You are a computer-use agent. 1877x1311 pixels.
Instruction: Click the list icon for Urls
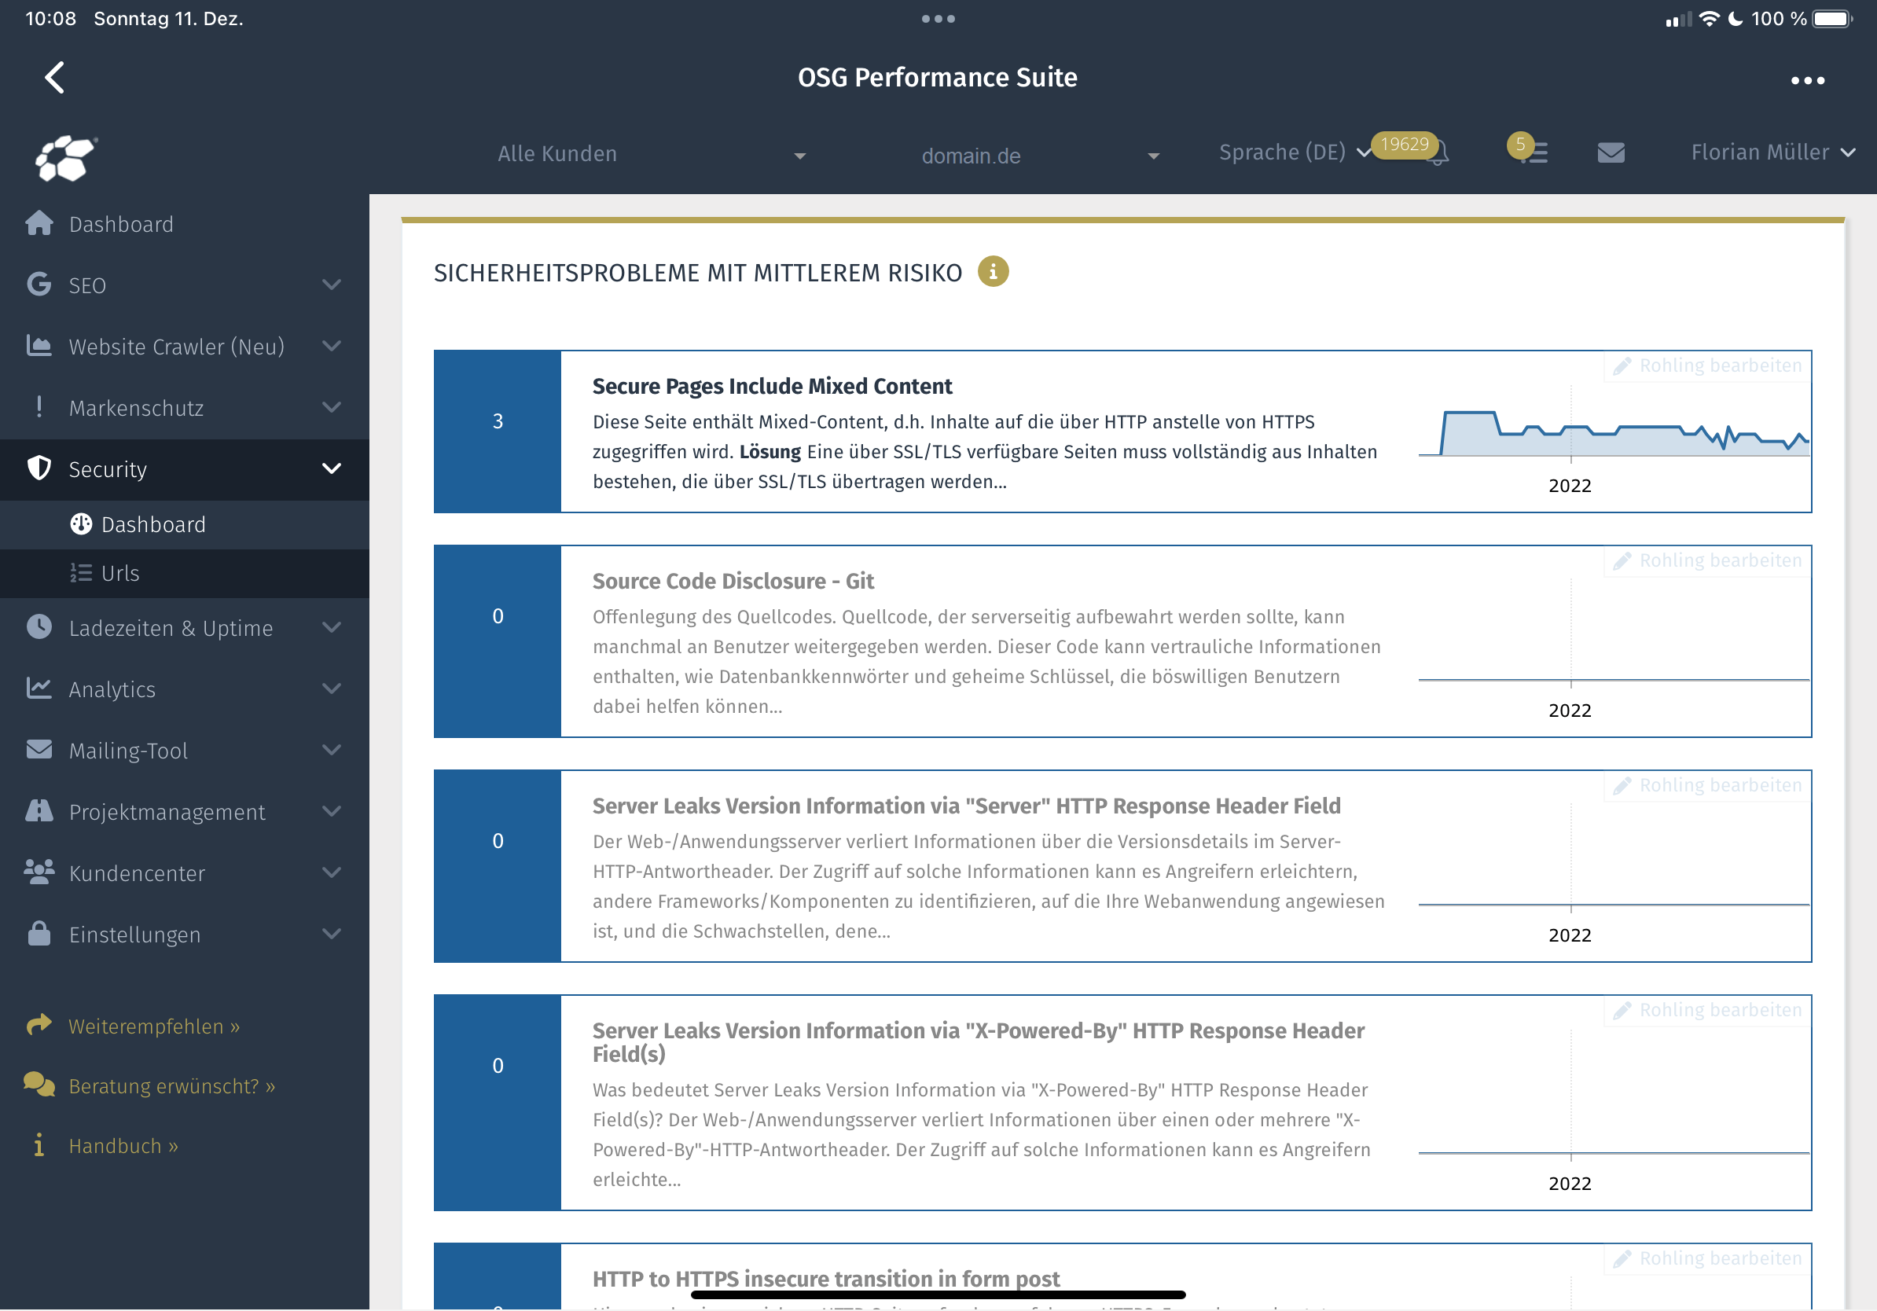click(x=81, y=573)
